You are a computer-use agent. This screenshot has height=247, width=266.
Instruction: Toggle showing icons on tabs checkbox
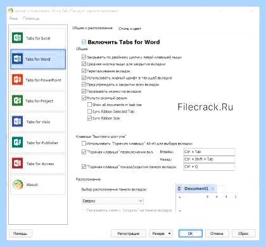coord(84,91)
